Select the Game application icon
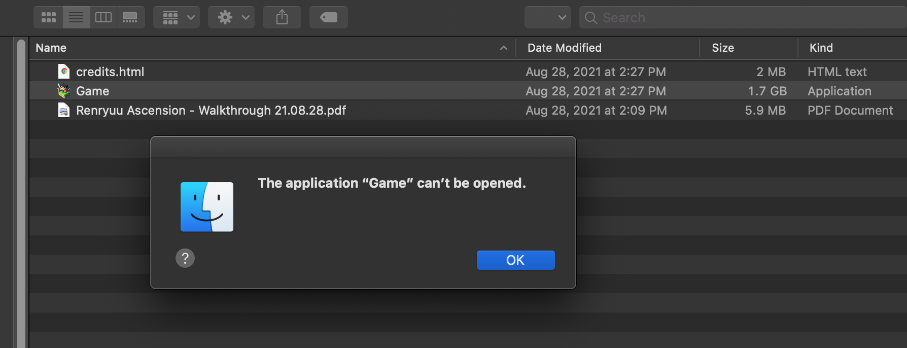 click(x=64, y=91)
